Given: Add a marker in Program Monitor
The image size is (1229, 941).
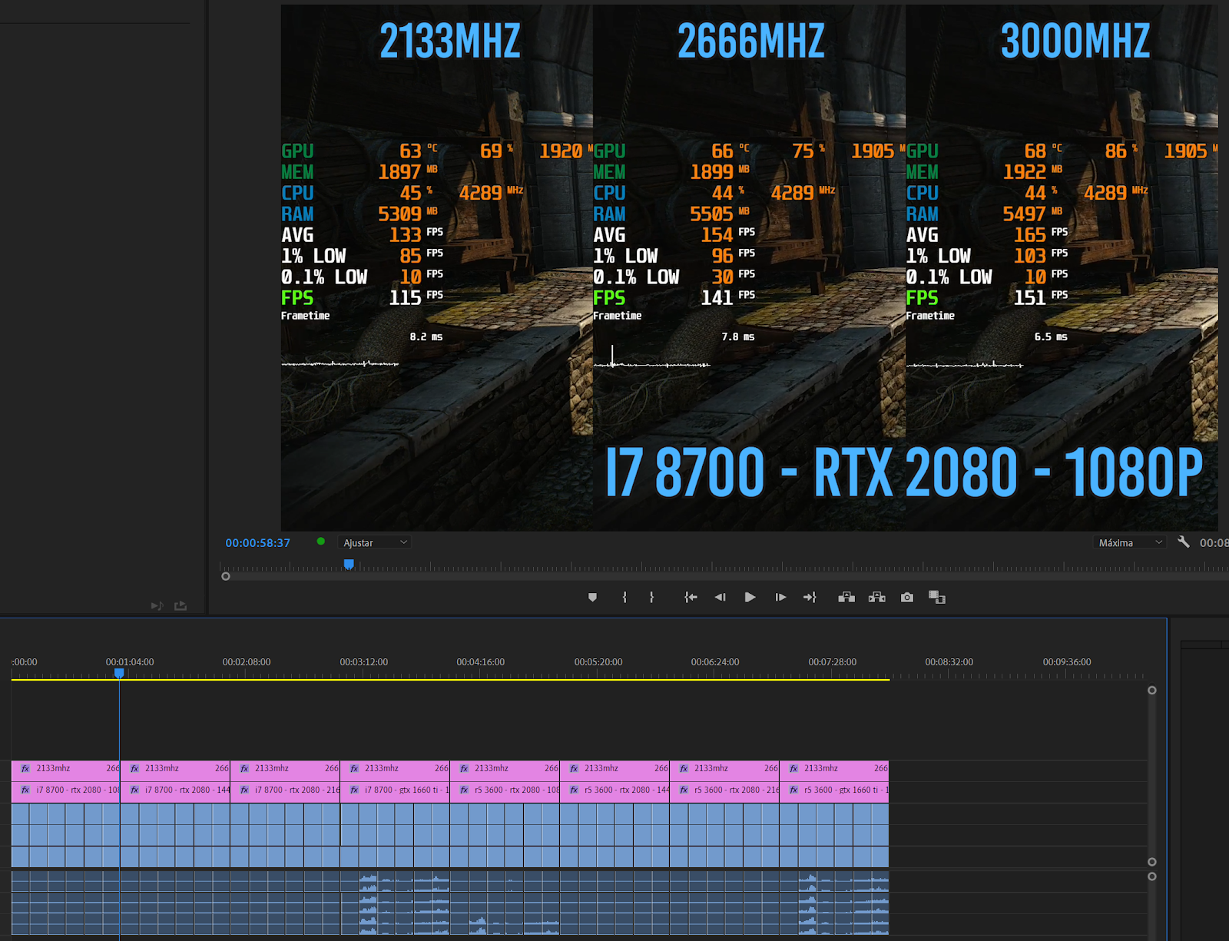Looking at the screenshot, I should tap(592, 597).
